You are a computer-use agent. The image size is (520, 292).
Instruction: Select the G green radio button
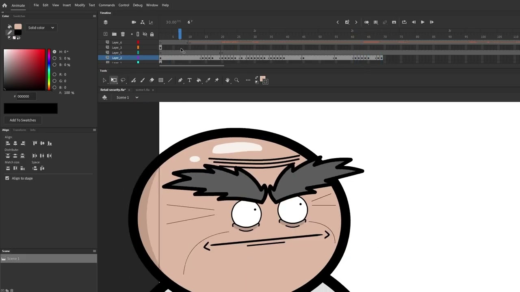(x=54, y=81)
